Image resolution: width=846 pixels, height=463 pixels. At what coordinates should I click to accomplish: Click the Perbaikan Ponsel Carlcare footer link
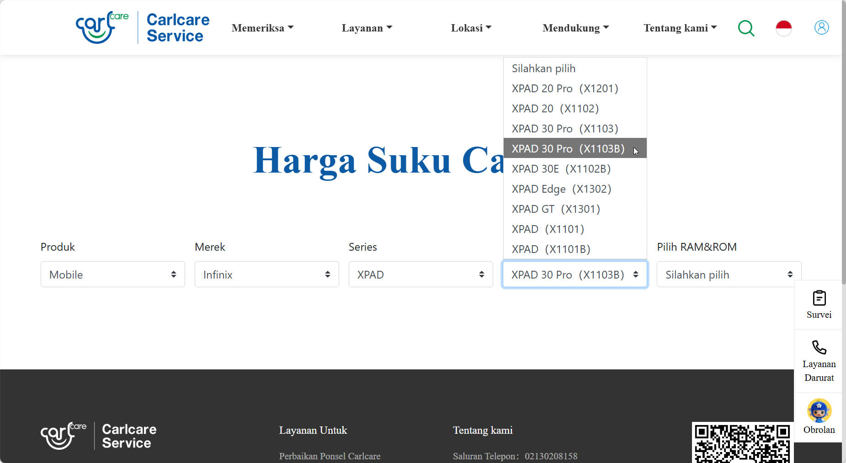click(330, 456)
